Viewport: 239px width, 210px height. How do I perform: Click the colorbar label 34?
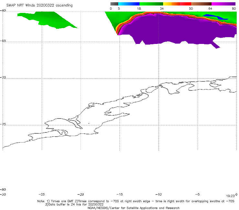(x=162, y=8)
